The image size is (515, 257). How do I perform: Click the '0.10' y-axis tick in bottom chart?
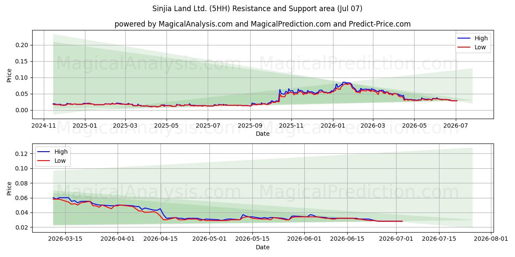click(22, 168)
